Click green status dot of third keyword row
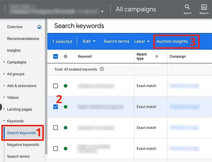212x162 pixels. pyautogui.click(x=66, y=128)
